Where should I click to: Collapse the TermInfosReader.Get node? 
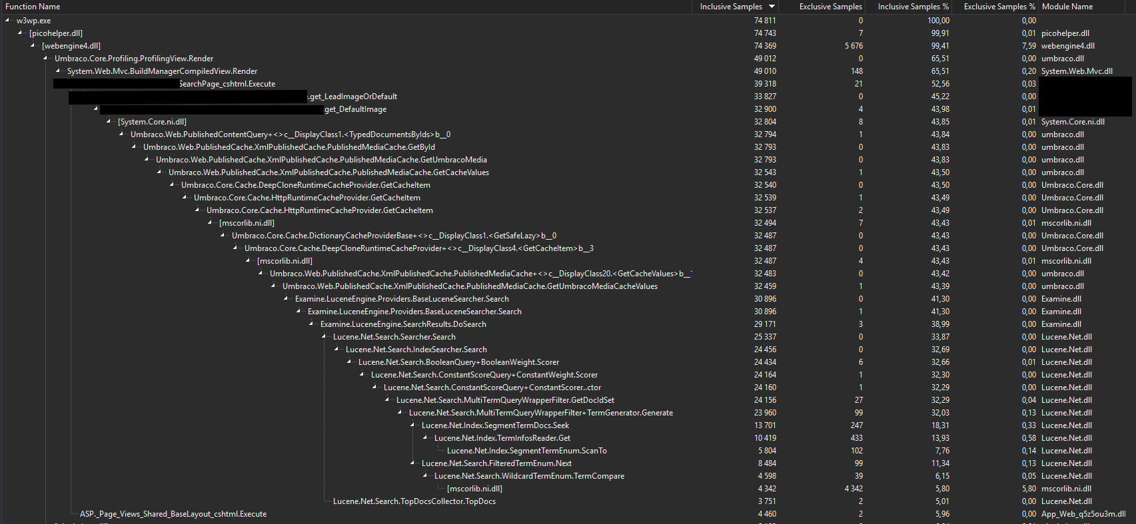point(426,438)
